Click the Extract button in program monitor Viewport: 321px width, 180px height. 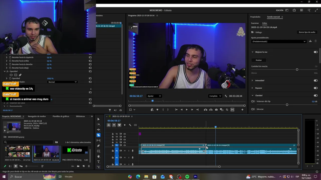211,110
